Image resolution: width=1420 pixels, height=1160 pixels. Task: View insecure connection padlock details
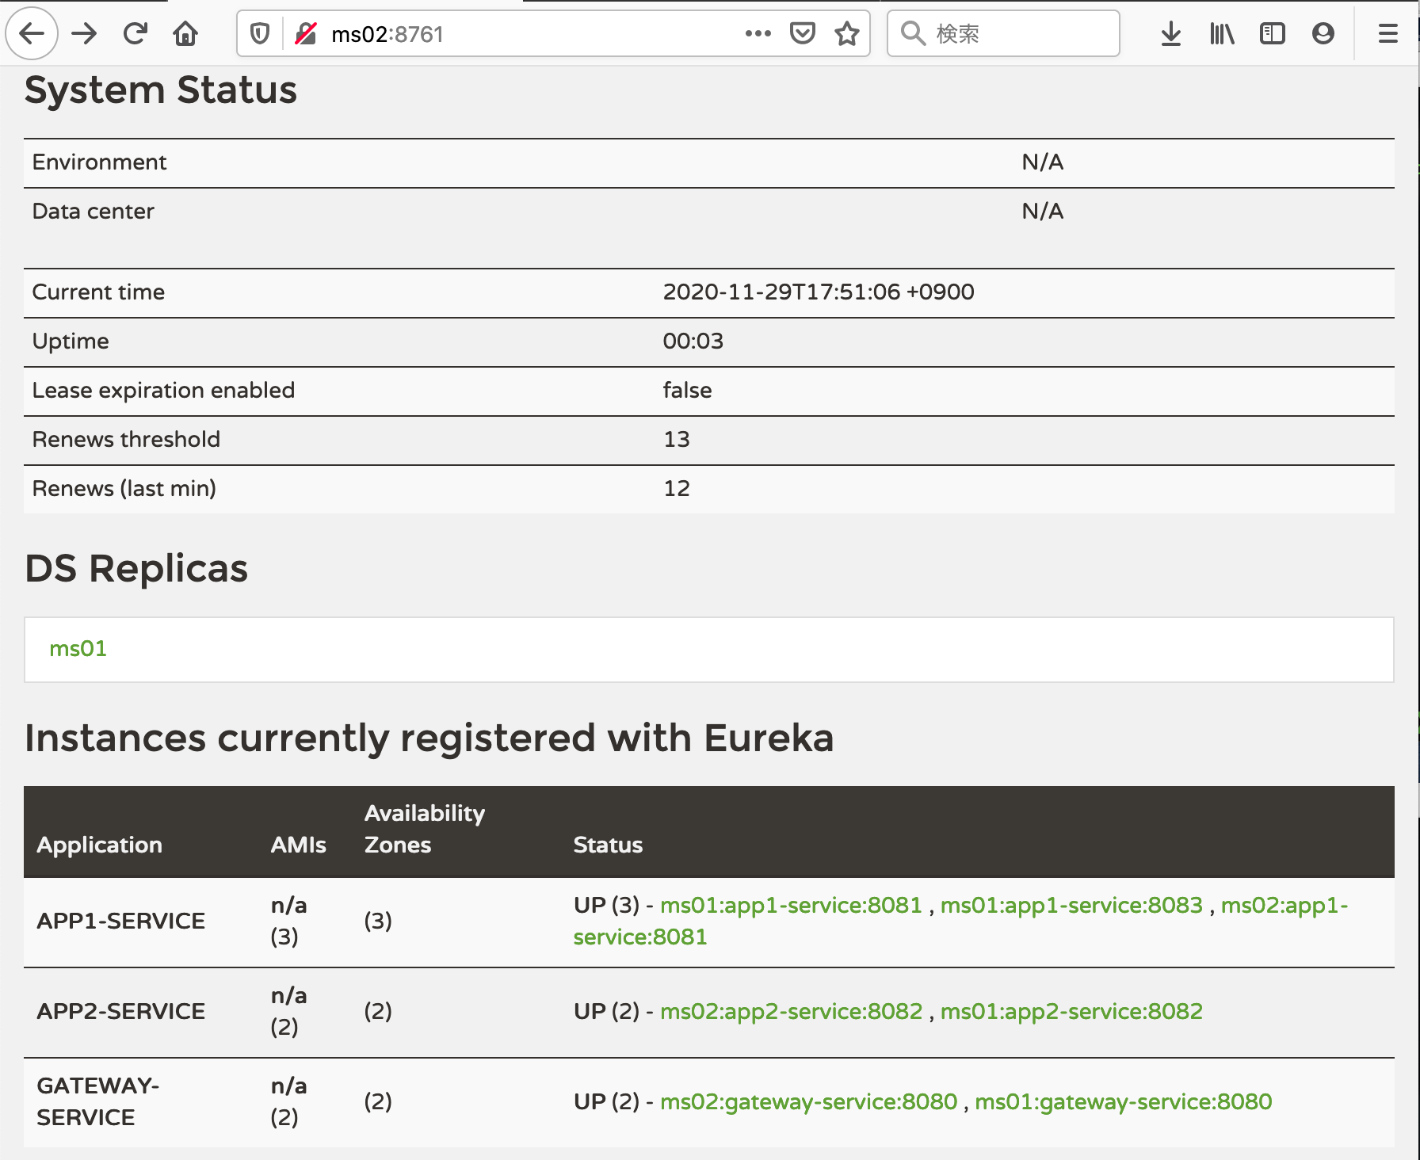306,33
